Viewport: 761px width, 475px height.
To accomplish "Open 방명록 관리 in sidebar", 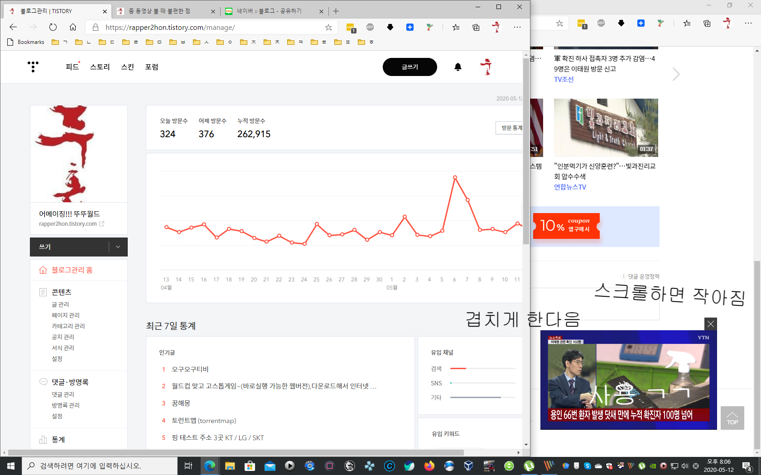I will point(66,405).
